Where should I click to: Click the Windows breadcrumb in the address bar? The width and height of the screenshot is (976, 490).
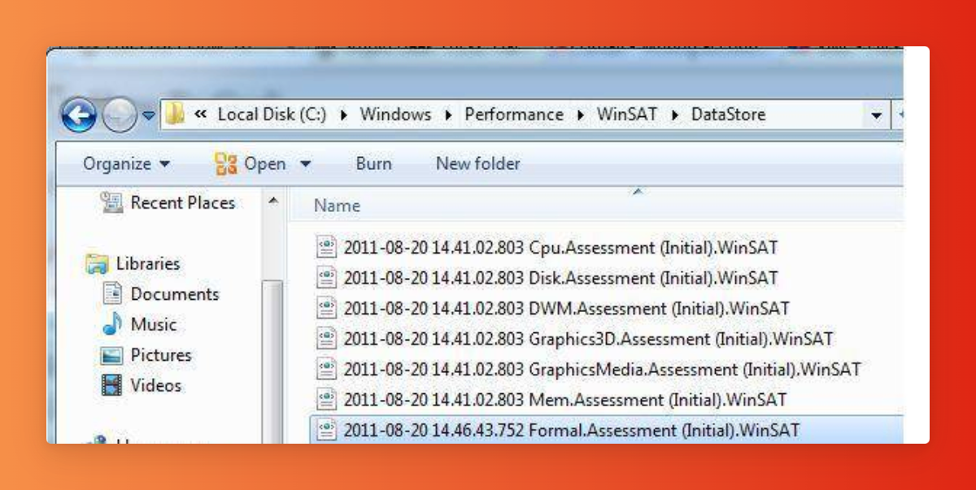[395, 115]
